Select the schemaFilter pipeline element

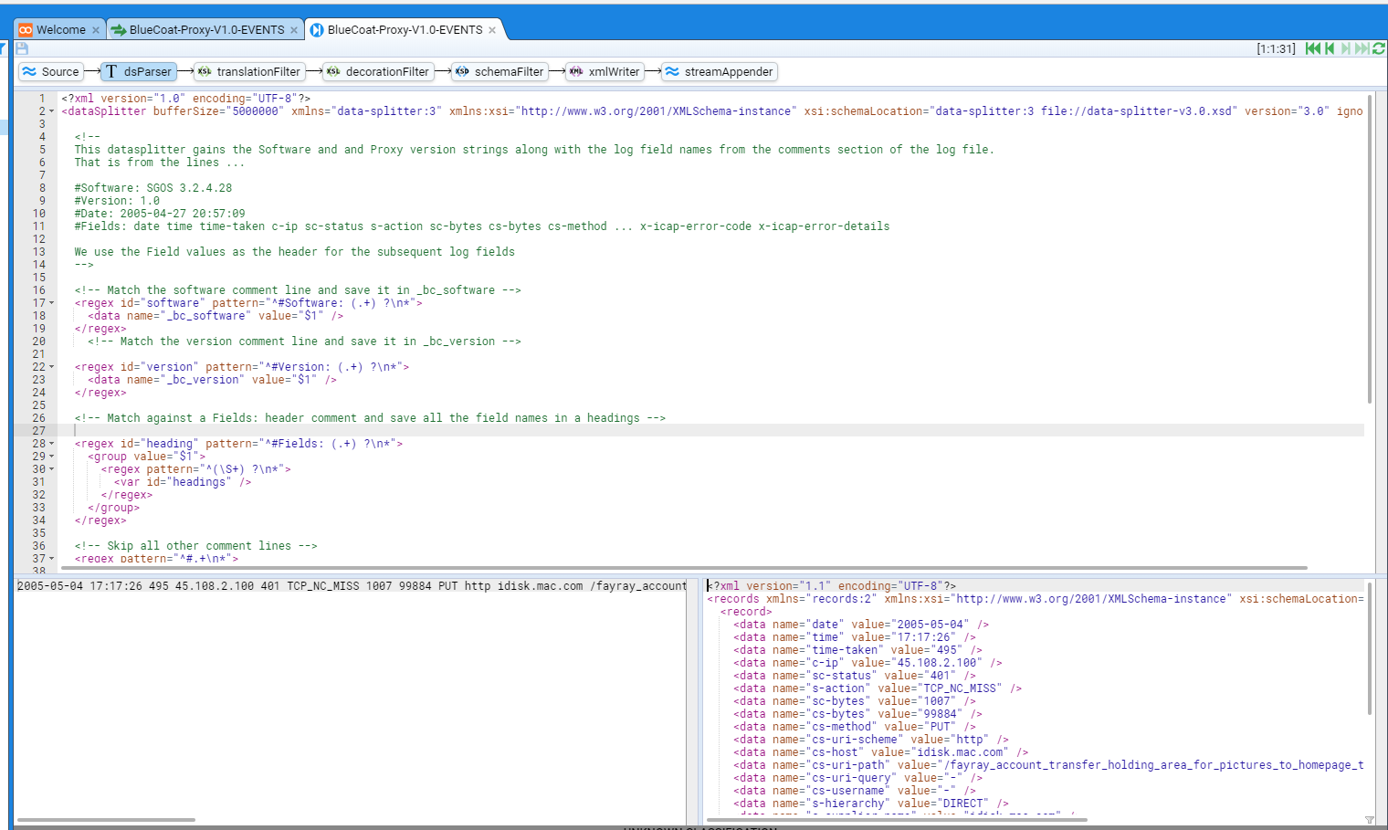[x=499, y=72]
